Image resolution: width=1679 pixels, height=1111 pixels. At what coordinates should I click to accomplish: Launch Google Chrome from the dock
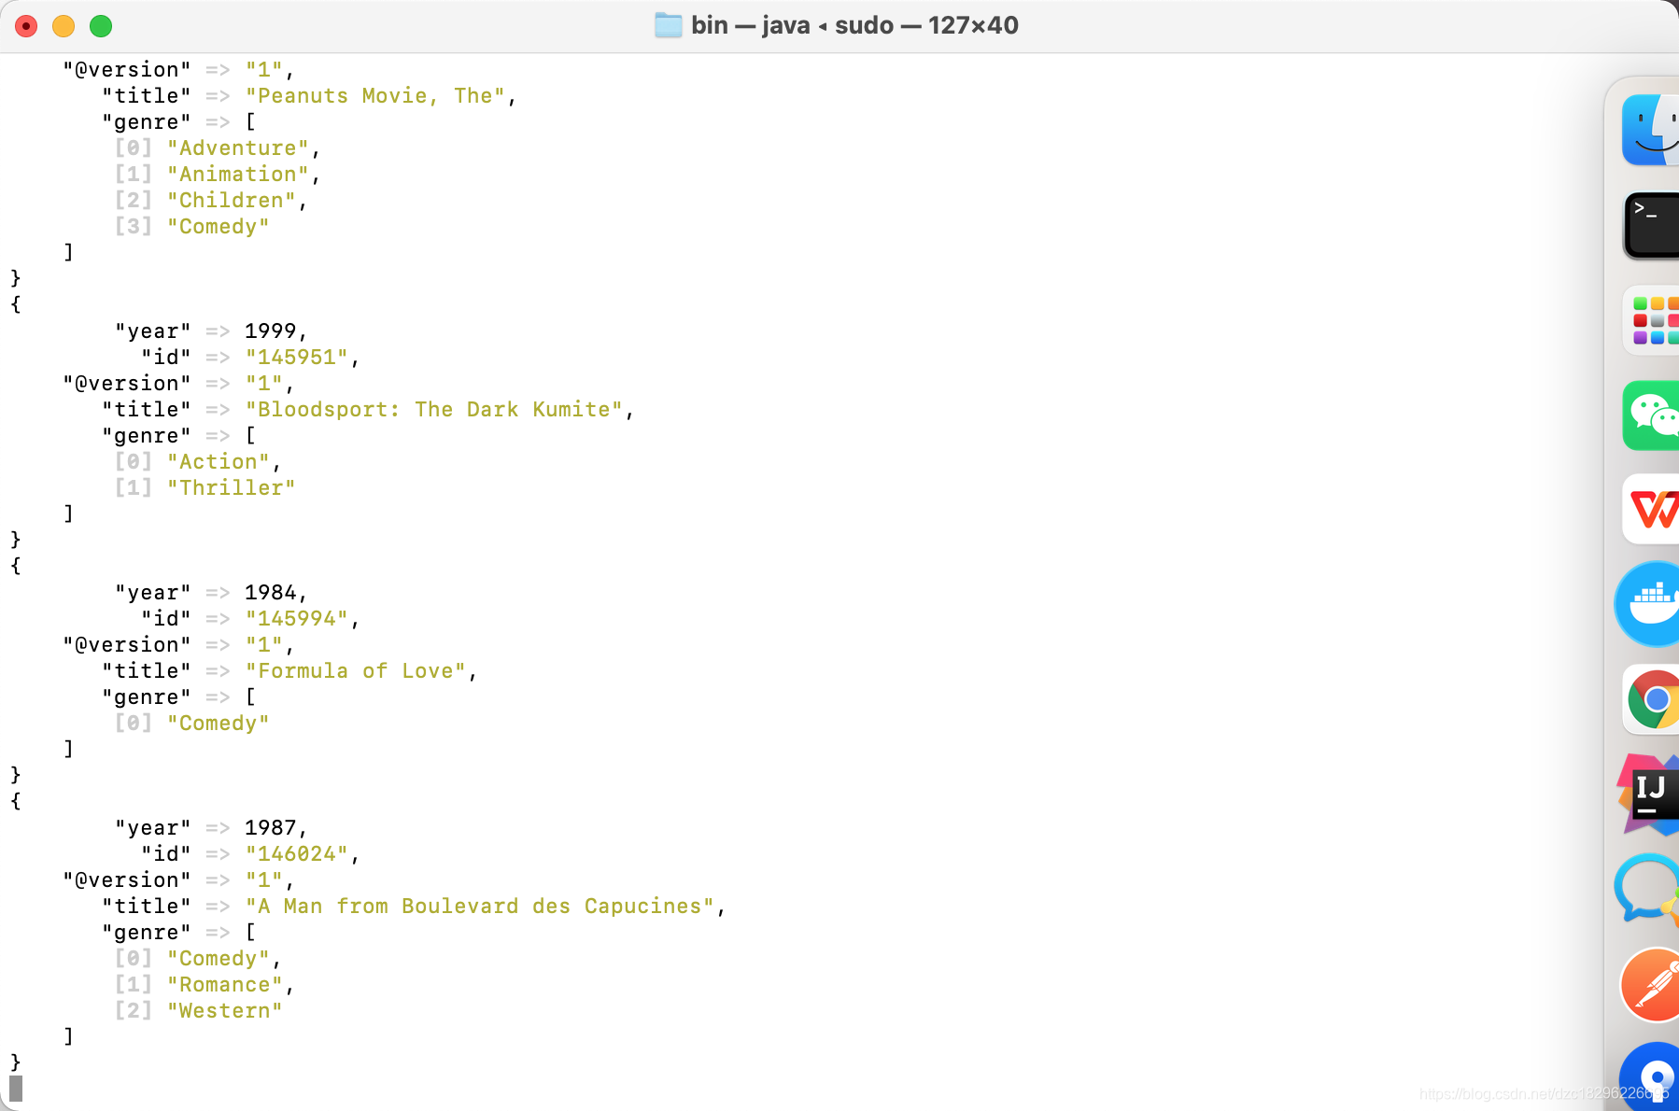(1651, 699)
